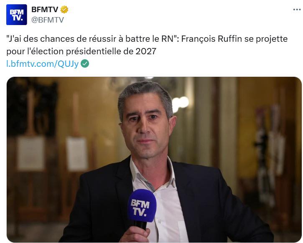Viewport: 303px width, 243px height.
Task: Click the @BFMTV handle
Action: [48, 20]
